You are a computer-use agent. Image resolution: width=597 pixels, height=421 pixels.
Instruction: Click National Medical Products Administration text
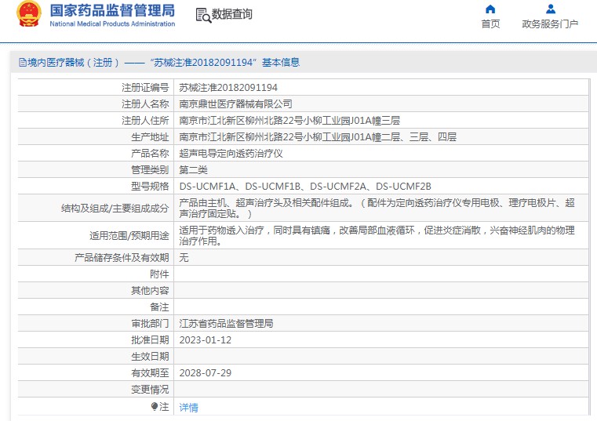pos(112,24)
